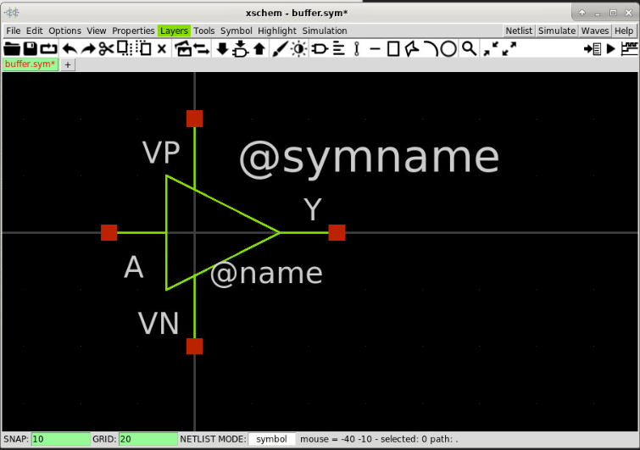Pick the polygon drawing tool
The width and height of the screenshot is (640, 450).
(x=411, y=49)
